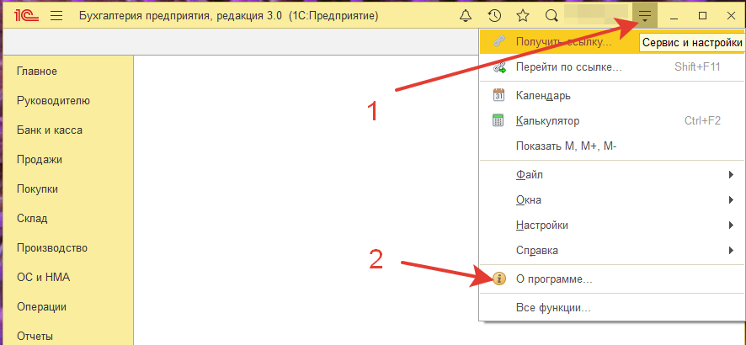Open the Производство section
746x345 pixels.
(52, 248)
